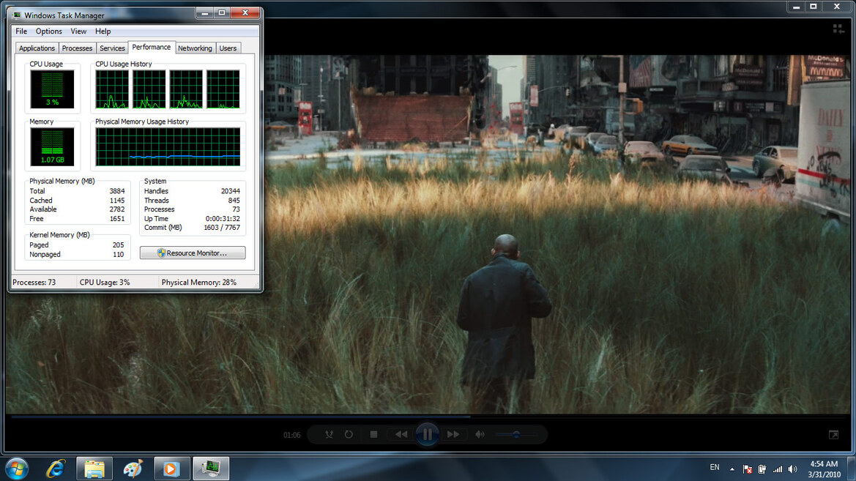
Task: Open the Action Center flag icon
Action: pyautogui.click(x=748, y=469)
